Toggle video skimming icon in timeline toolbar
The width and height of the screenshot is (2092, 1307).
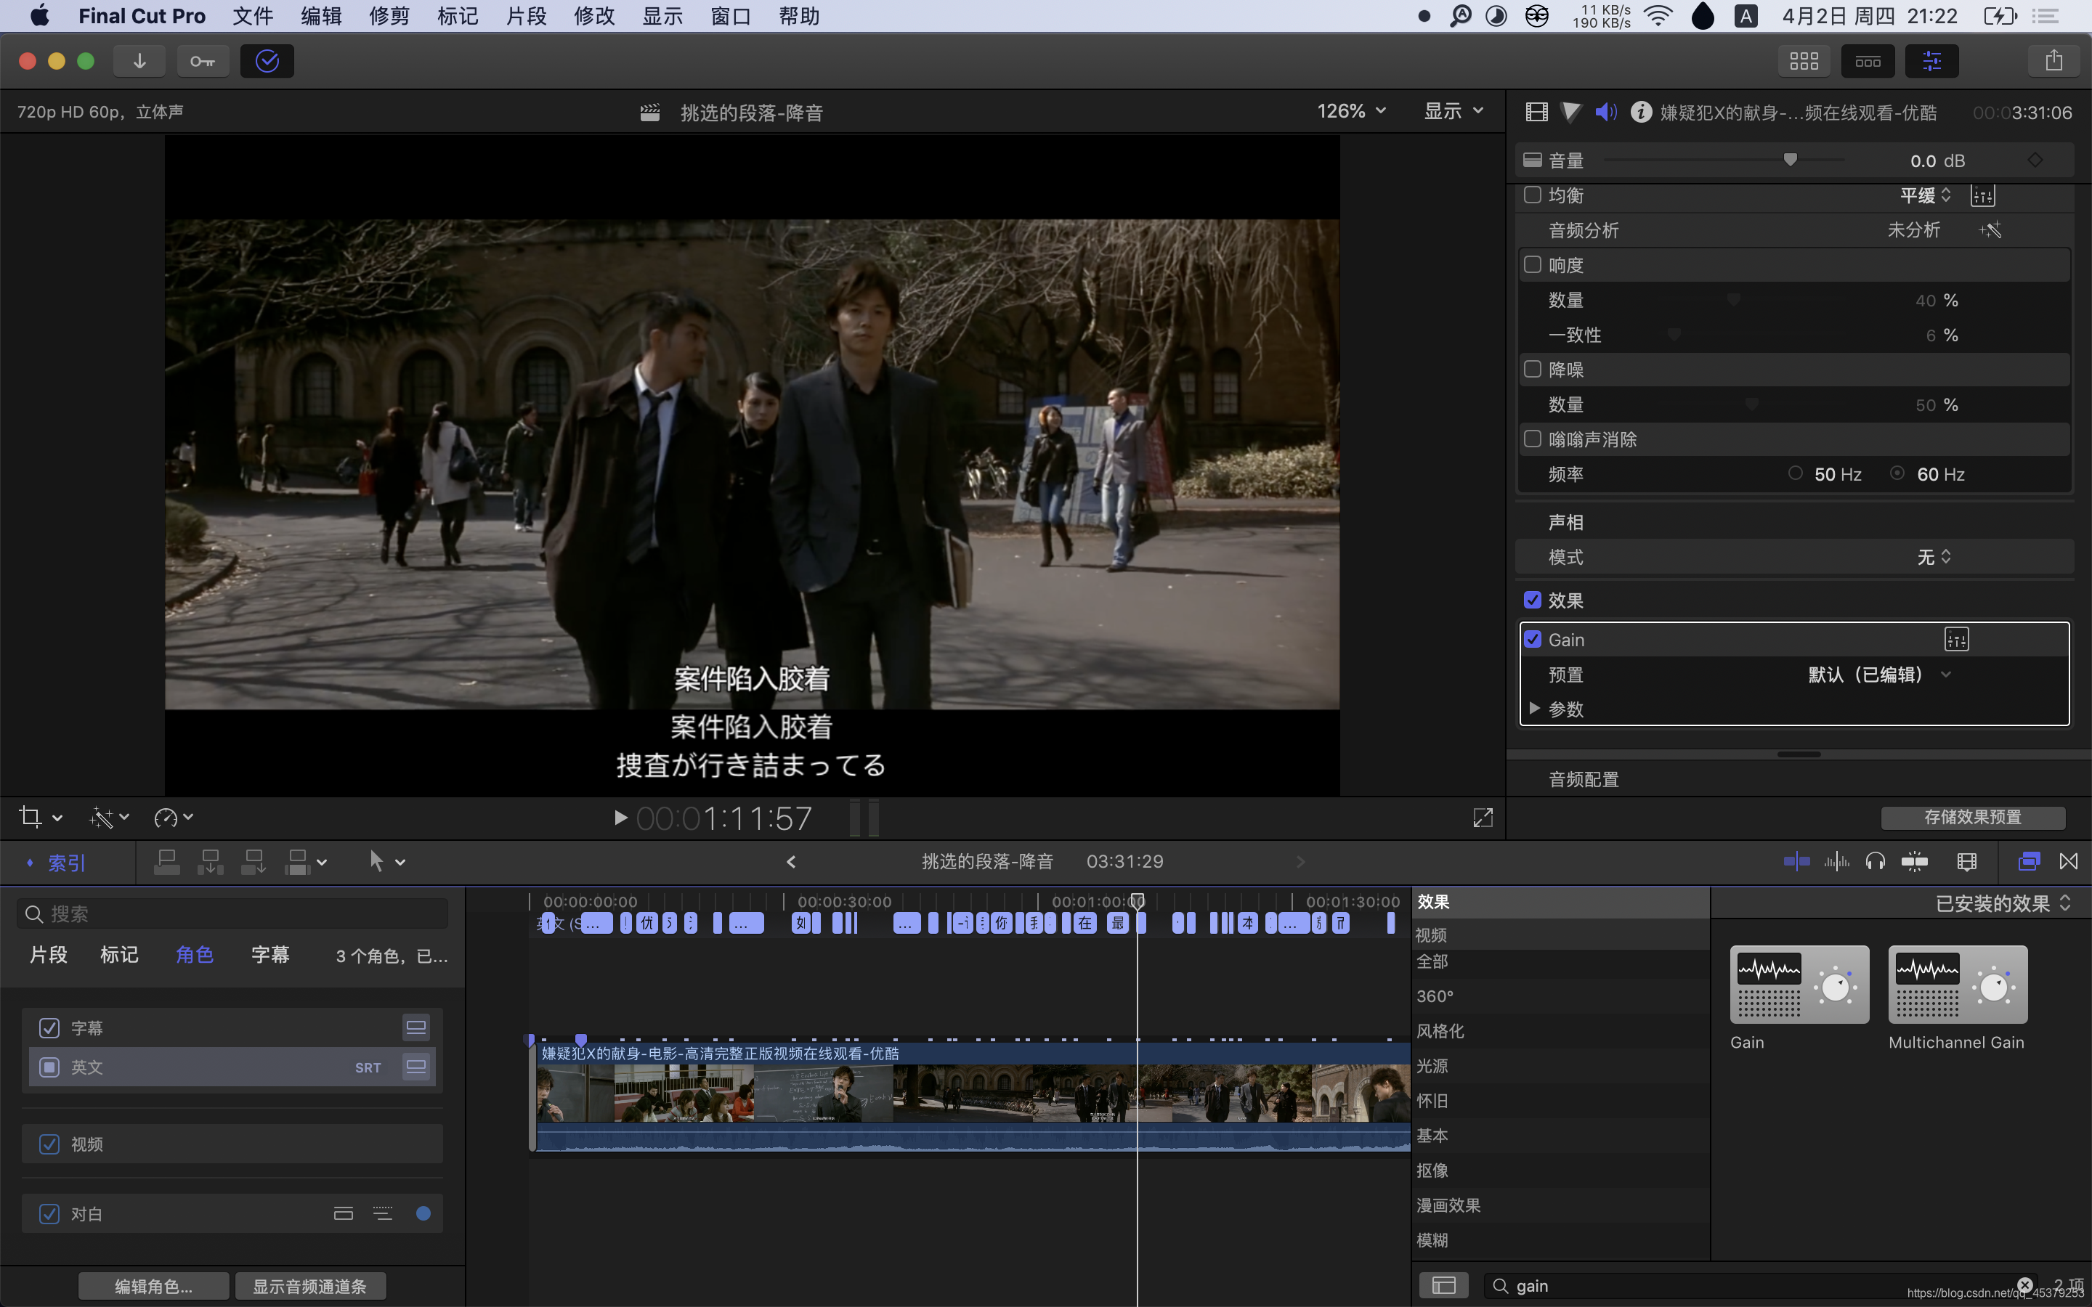[1796, 862]
